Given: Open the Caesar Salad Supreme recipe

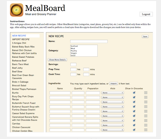Looking at the screenshot, I should (23, 113).
